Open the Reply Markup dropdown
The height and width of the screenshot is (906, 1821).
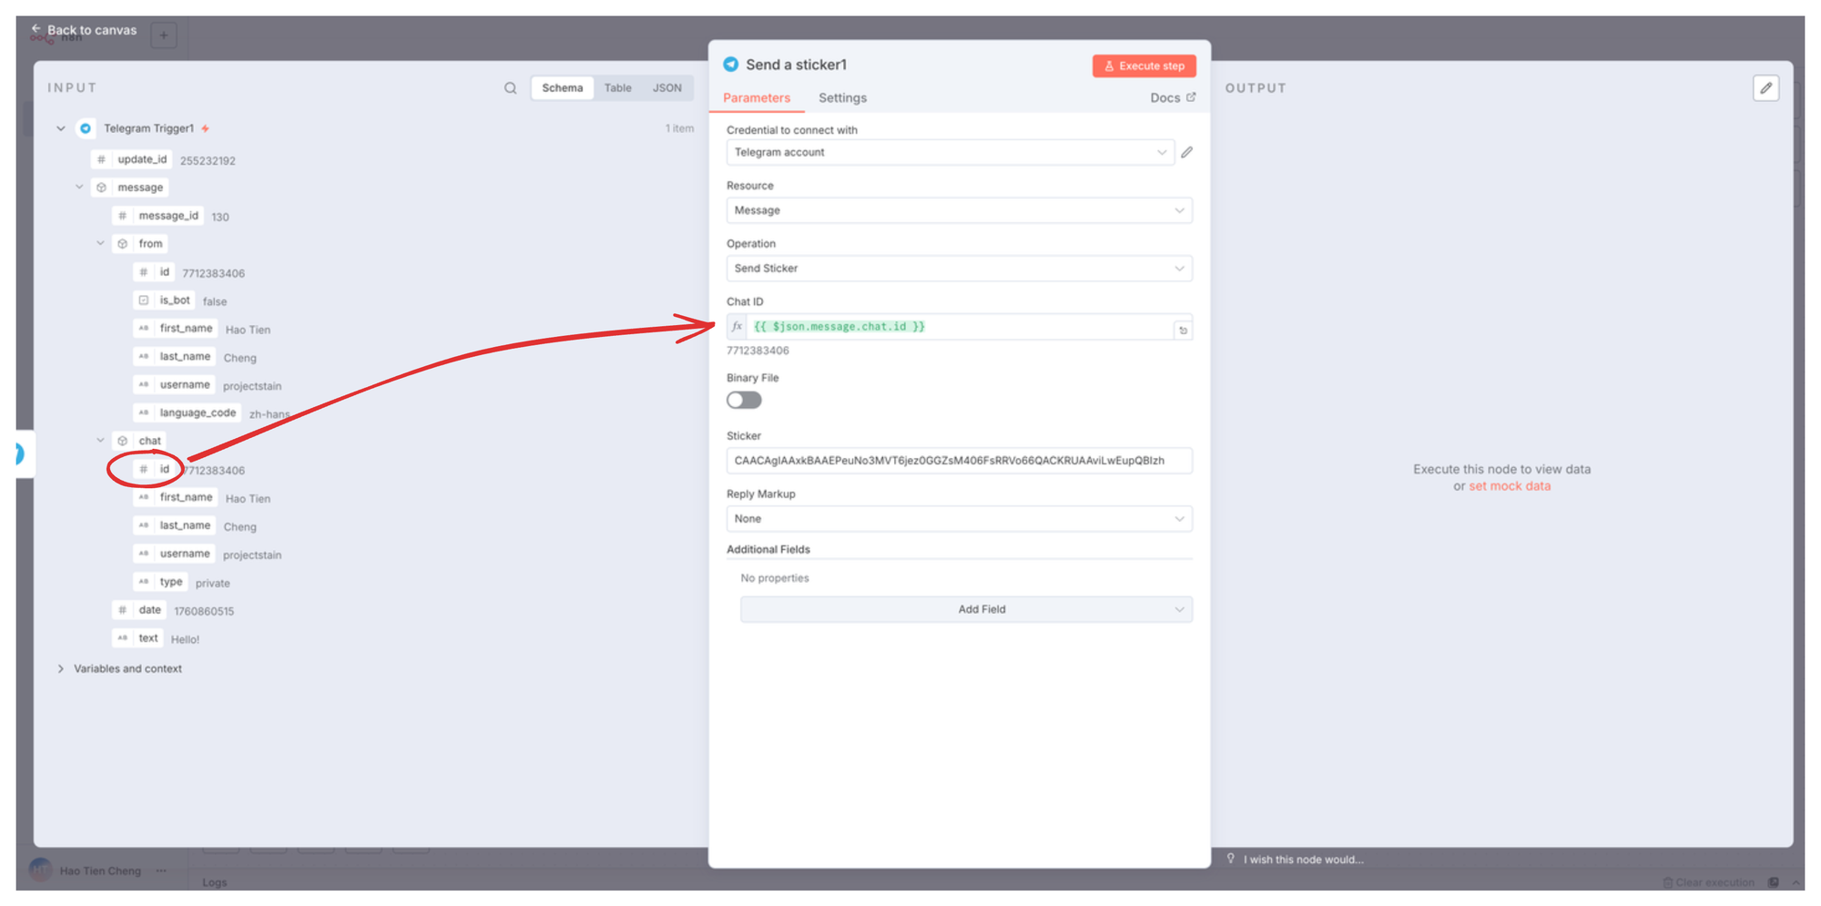pyautogui.click(x=958, y=519)
